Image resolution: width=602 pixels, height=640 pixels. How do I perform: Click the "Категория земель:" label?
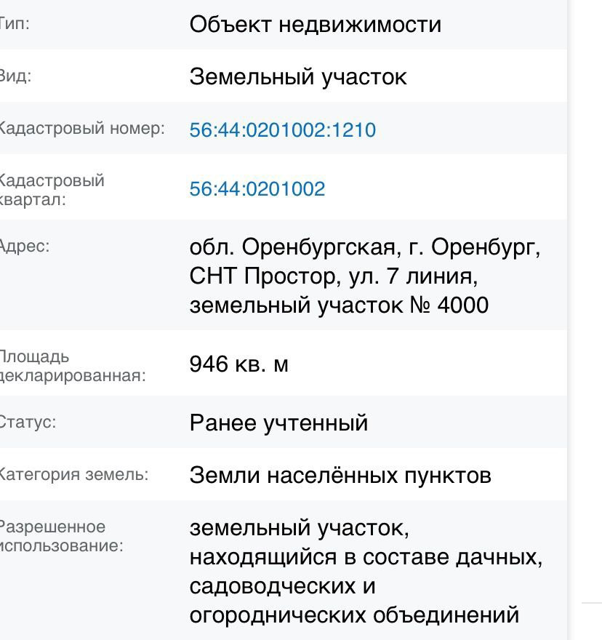tap(73, 475)
